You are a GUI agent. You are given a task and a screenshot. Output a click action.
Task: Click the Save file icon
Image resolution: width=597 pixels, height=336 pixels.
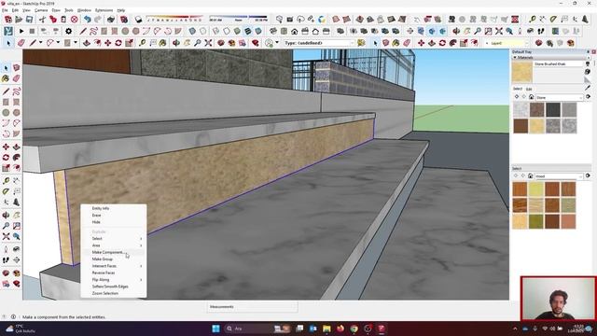point(29,19)
